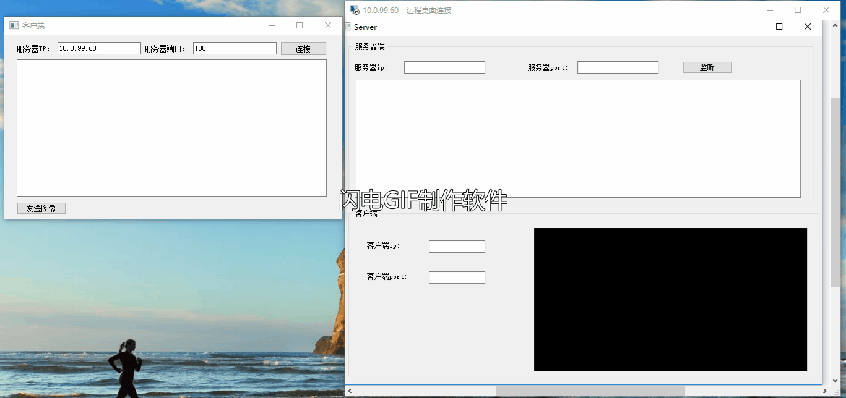Minimize the 客户端 window
Viewport: 846px width, 398px height.
272,25
